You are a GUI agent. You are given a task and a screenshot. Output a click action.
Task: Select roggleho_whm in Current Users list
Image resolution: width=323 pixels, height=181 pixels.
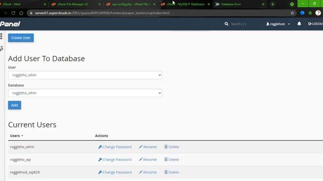tap(22, 147)
